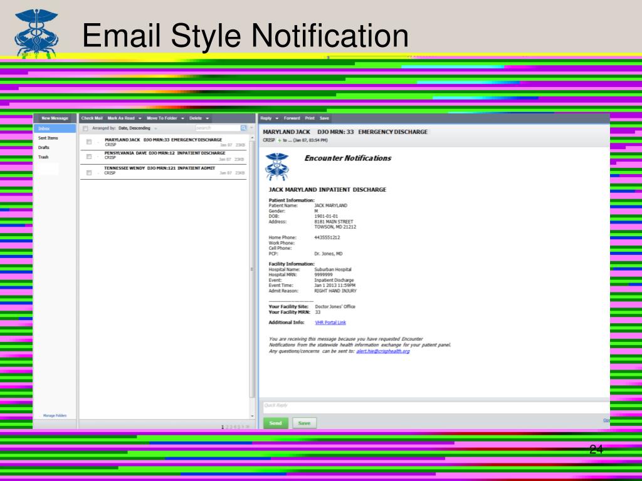This screenshot has height=481, width=642.
Task: Click the Save button beside Send
Action: [x=304, y=423]
